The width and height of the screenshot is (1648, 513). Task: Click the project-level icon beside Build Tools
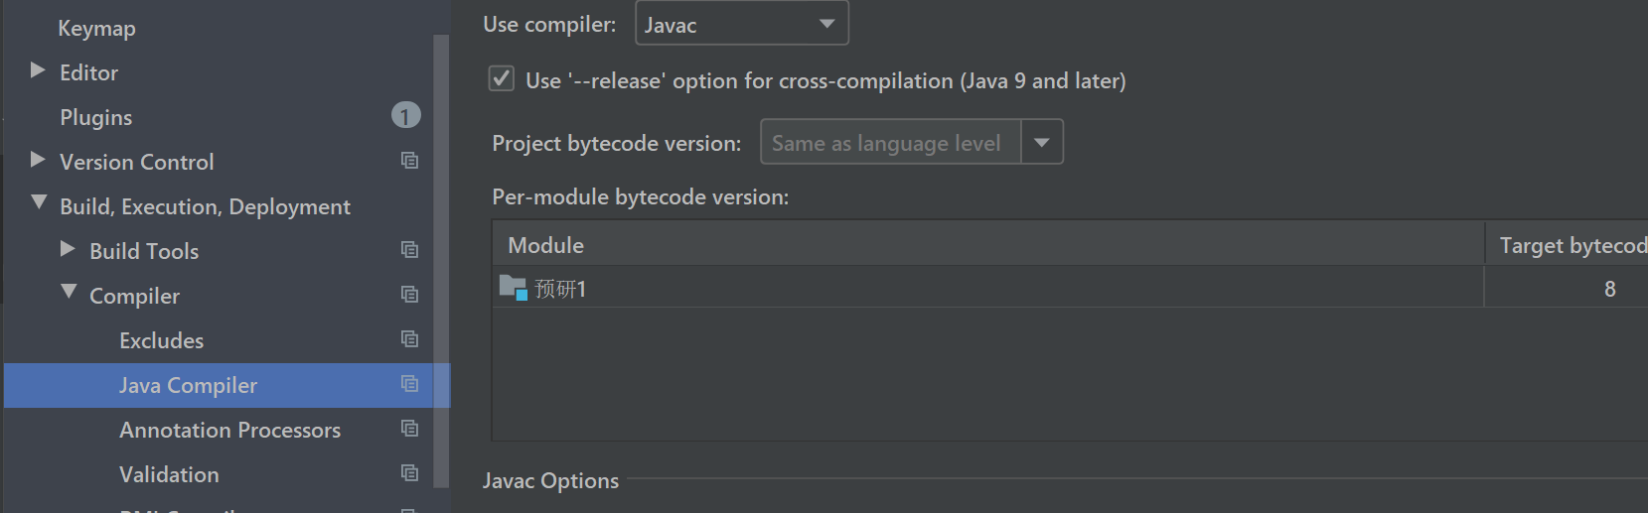[409, 250]
